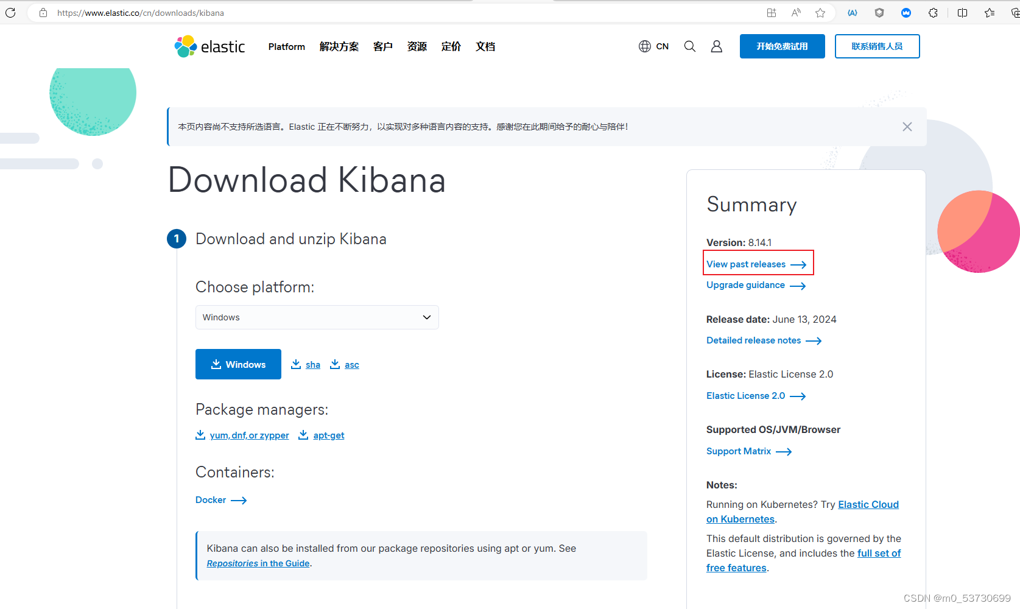Image resolution: width=1020 pixels, height=609 pixels.
Task: Open the Docker containers link
Action: (211, 499)
